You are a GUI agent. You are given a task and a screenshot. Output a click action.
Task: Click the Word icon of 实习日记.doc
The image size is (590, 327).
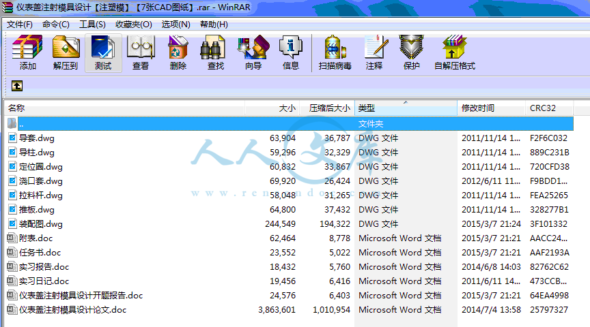(x=12, y=281)
